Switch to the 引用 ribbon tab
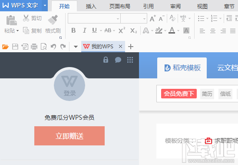 [x=149, y=7]
